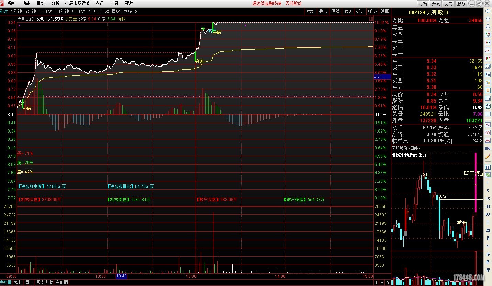
Task: Select the 月 monthly period in sidebar
Action: click(x=488, y=238)
